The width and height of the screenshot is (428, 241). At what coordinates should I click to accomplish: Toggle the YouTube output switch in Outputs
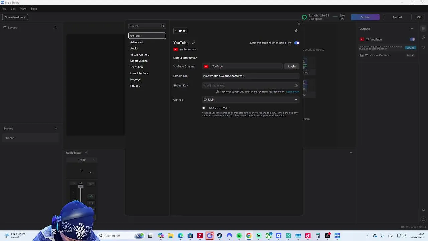412,39
